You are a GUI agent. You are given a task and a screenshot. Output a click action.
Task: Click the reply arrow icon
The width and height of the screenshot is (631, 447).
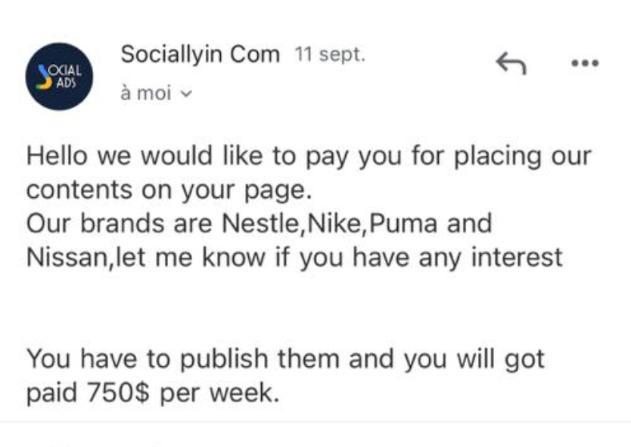511,62
